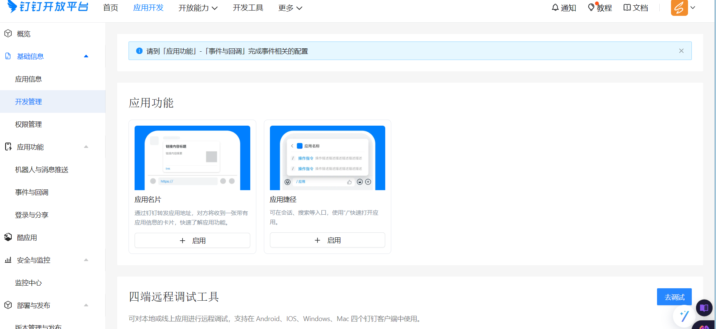This screenshot has width=716, height=329.
Task: Open the orange user avatar
Action: pyautogui.click(x=679, y=8)
